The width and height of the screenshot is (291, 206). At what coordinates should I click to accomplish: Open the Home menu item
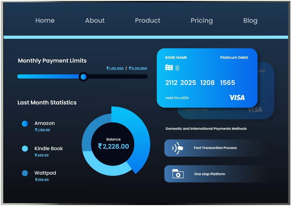pos(45,21)
